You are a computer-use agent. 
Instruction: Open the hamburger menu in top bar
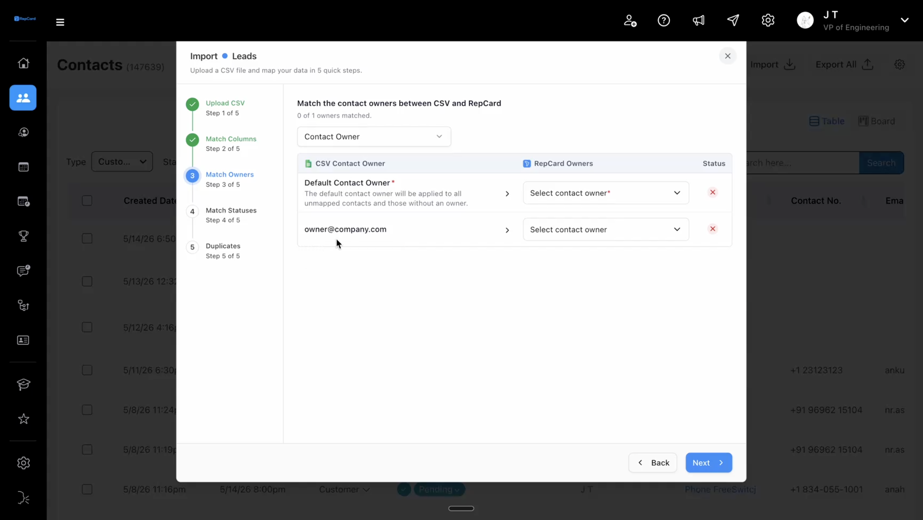pos(60,22)
